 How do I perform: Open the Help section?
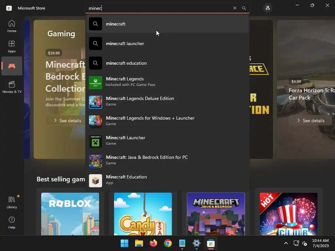12,223
